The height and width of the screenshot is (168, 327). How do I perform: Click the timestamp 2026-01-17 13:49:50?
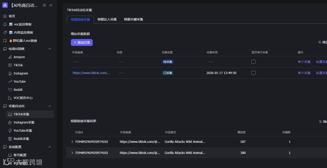pos(221,73)
